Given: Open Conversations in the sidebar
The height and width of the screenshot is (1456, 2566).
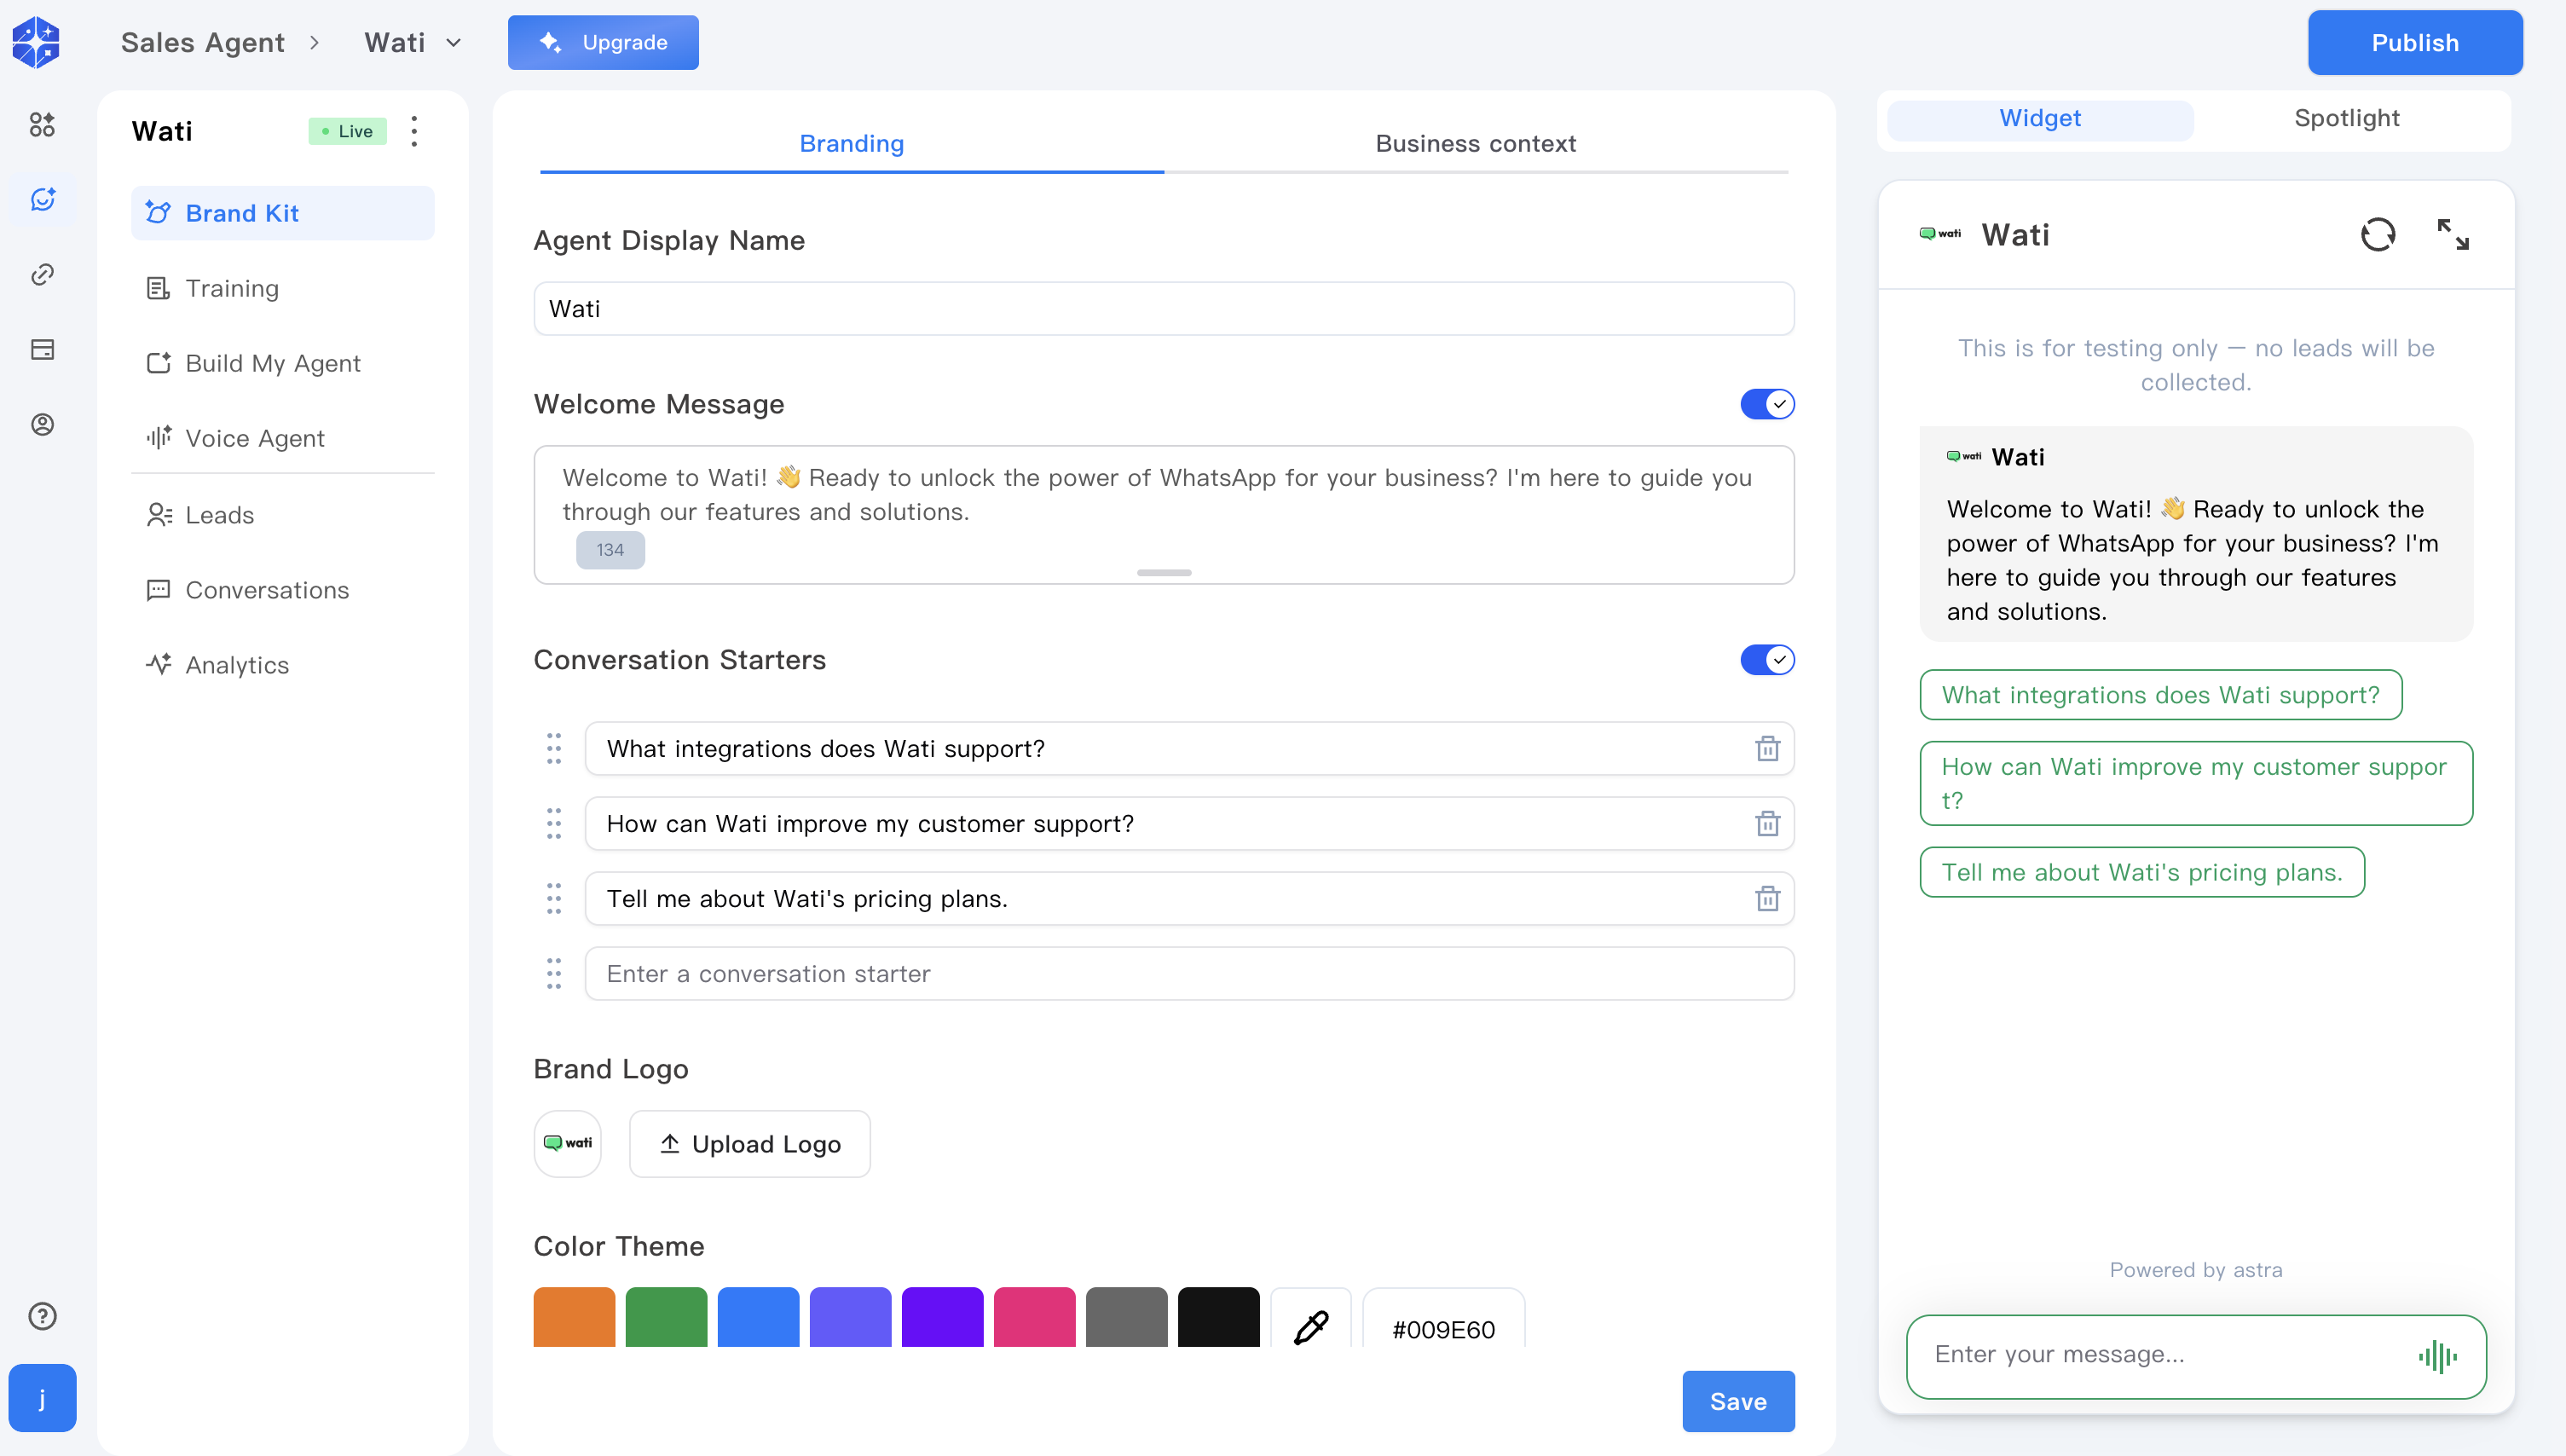Looking at the screenshot, I should point(283,590).
